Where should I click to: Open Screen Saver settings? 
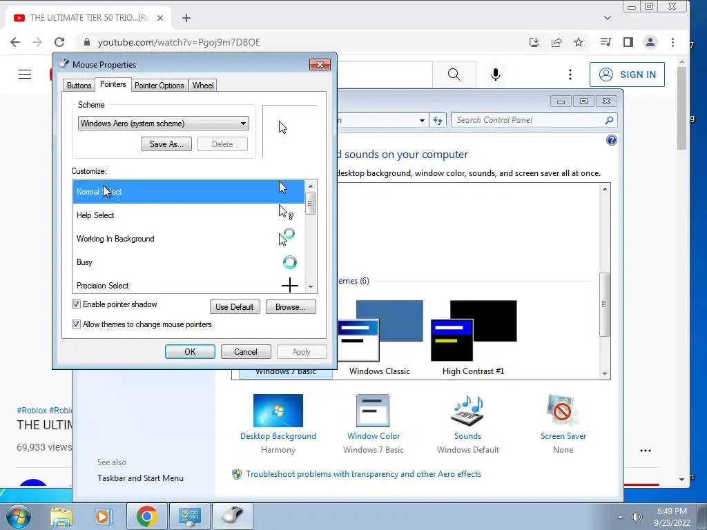coord(563,424)
